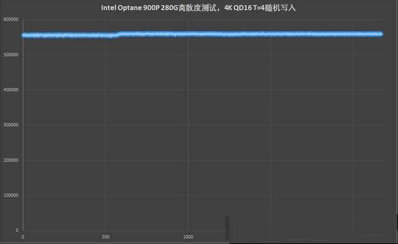Select the 500 x-axis label
398x244 pixels.
(106, 237)
